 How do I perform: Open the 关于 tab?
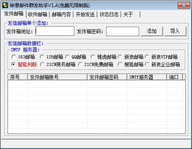coord(130,14)
